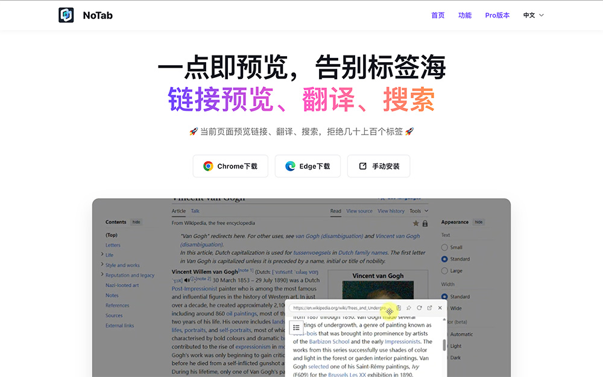Viewport: 603px width, 377px height.
Task: Select the Large text radio button
Action: click(x=444, y=271)
